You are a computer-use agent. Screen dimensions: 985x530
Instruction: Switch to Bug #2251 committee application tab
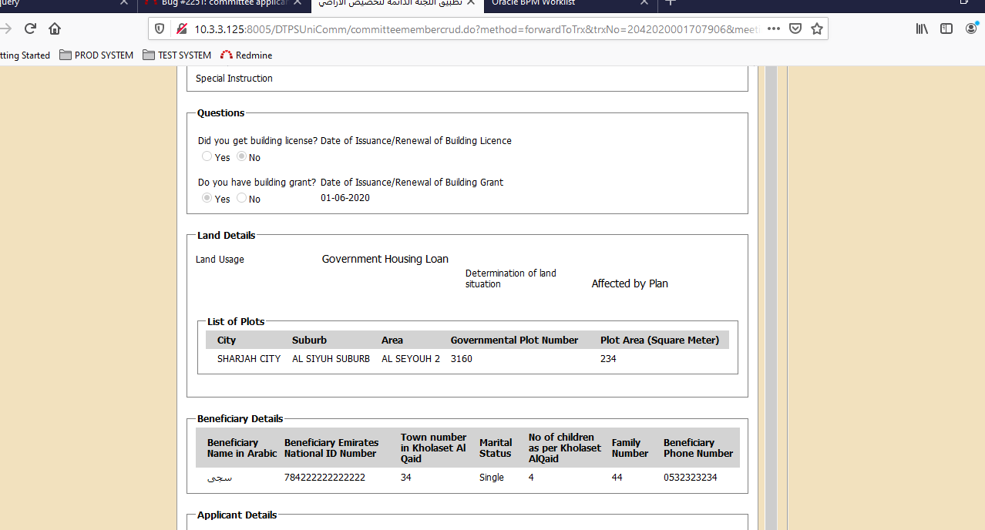(224, 3)
